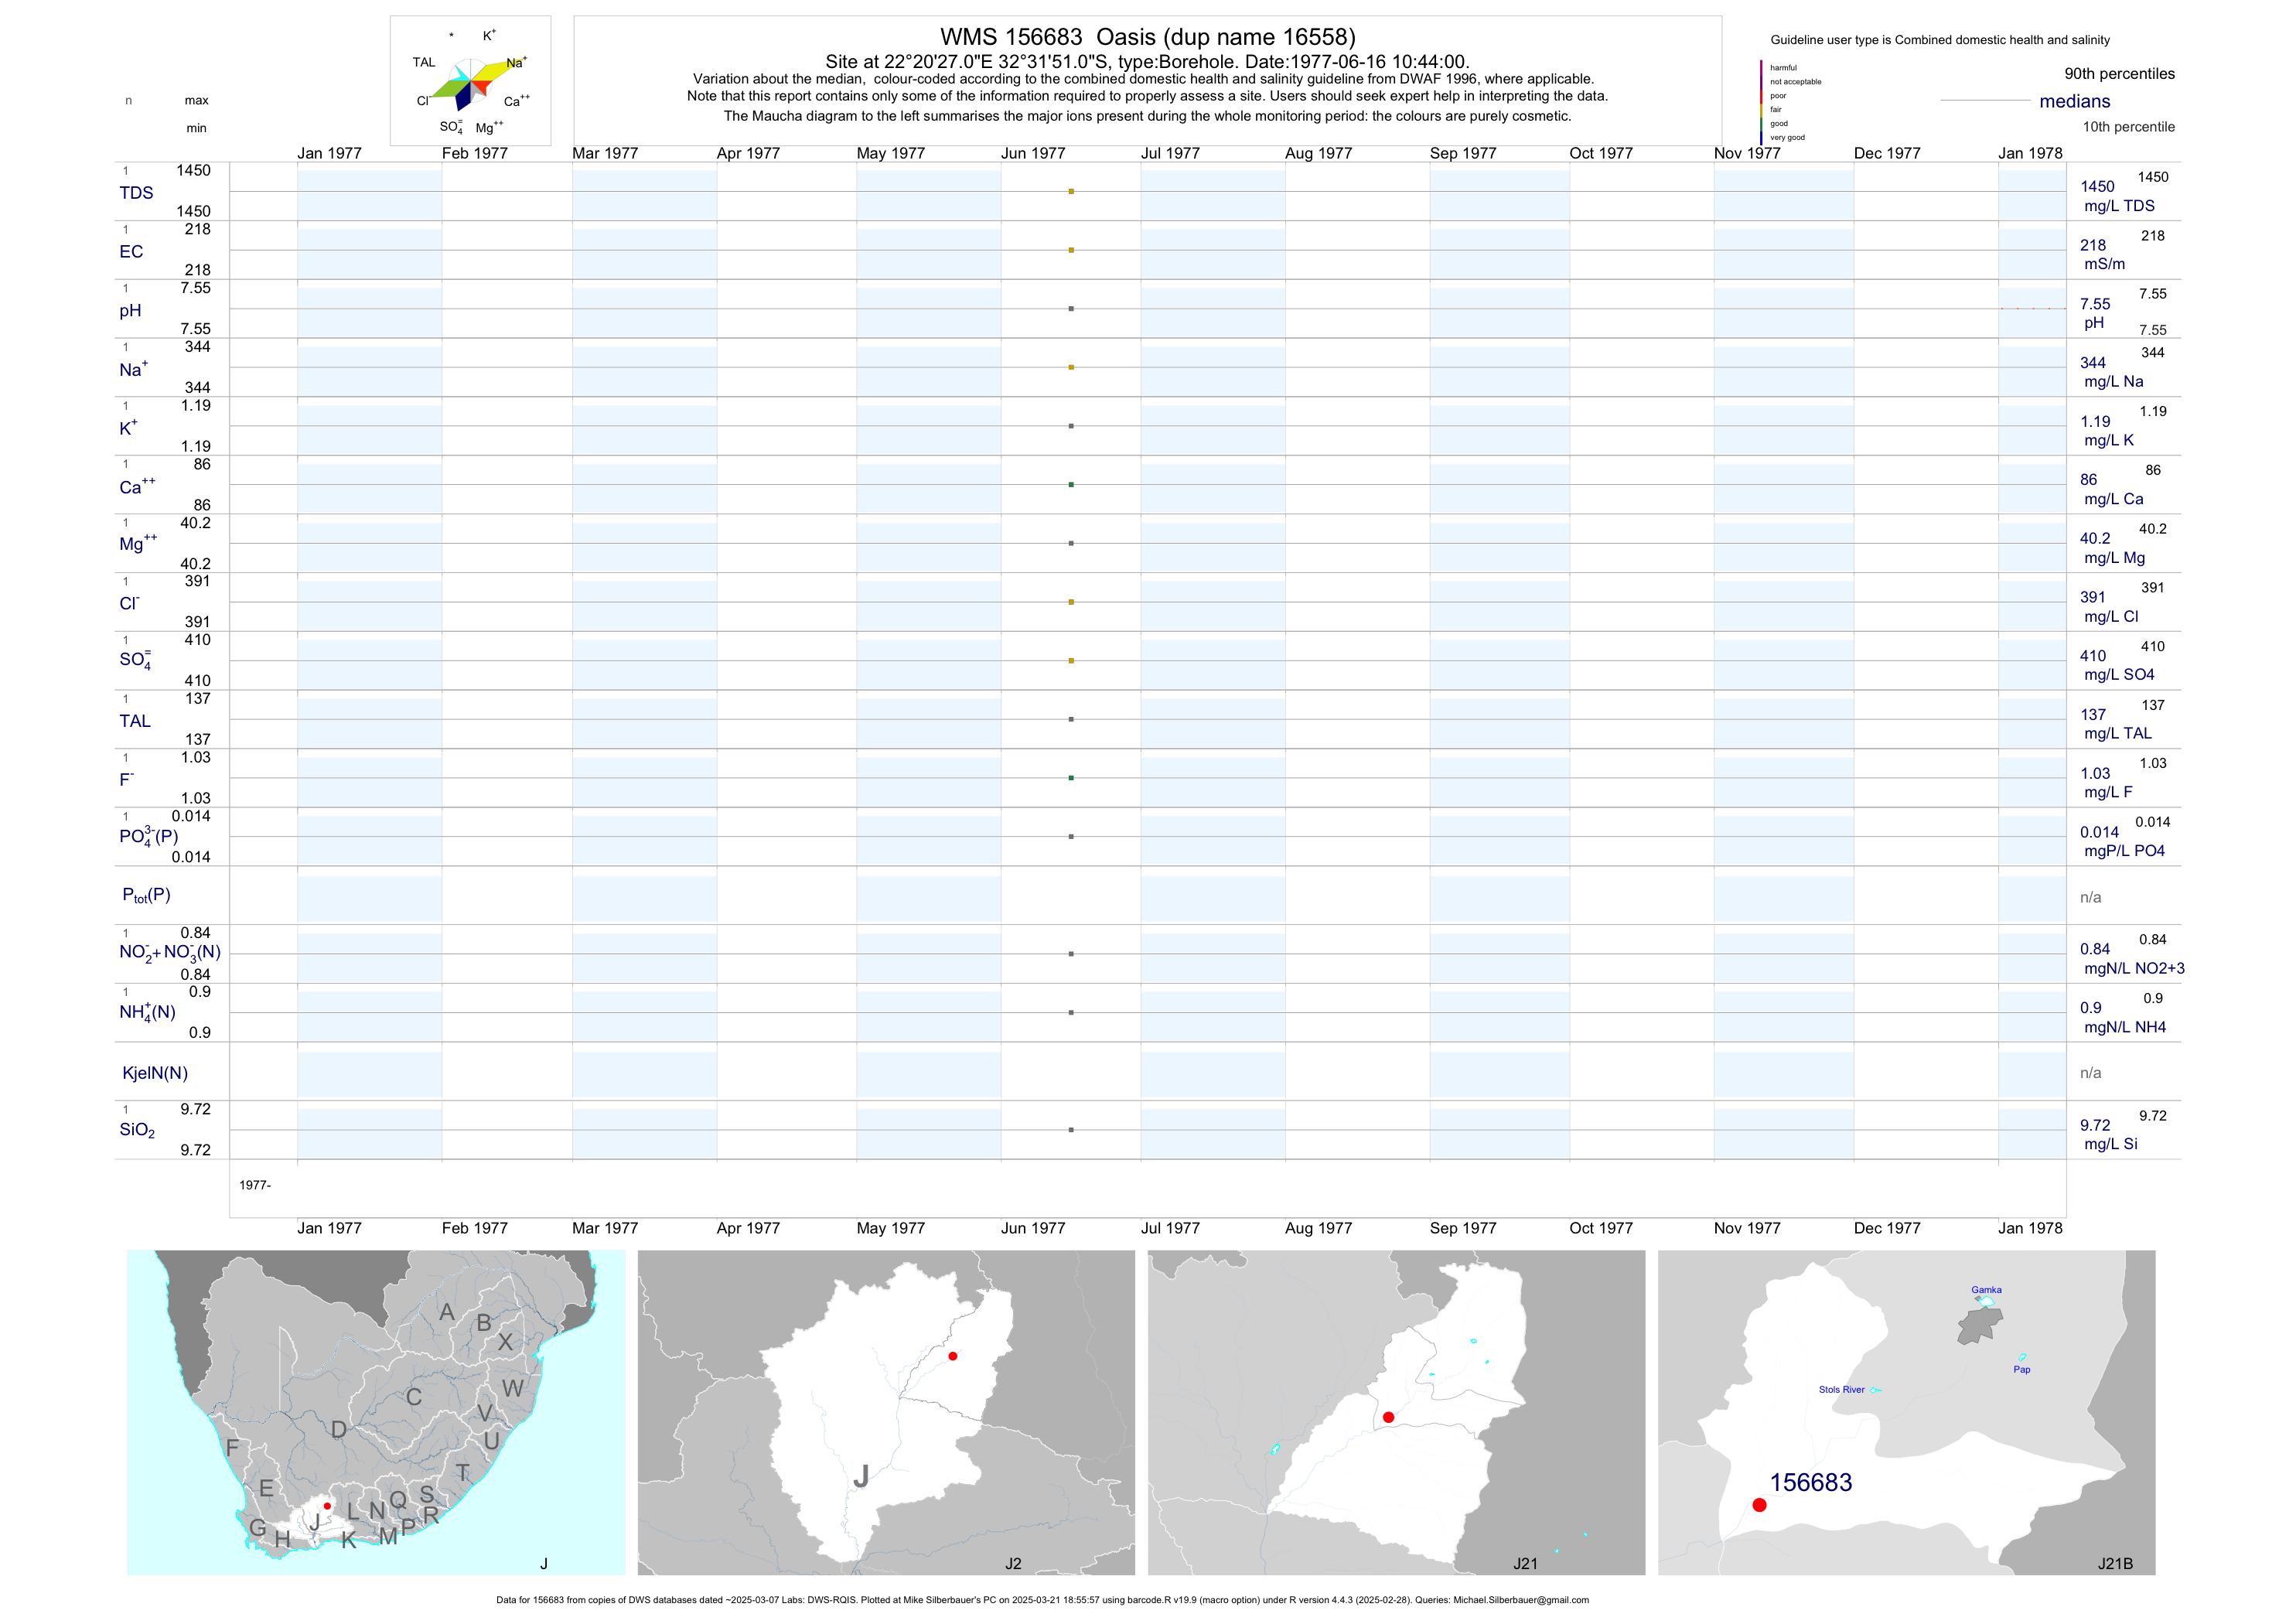Select the TDS data point in June 1977
The image size is (2296, 1624).
pos(1071,191)
